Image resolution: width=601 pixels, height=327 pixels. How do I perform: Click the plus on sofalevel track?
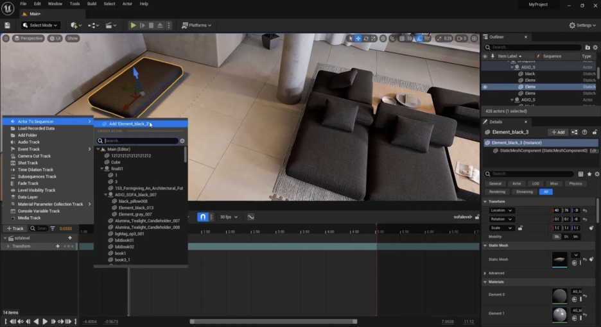(70, 238)
